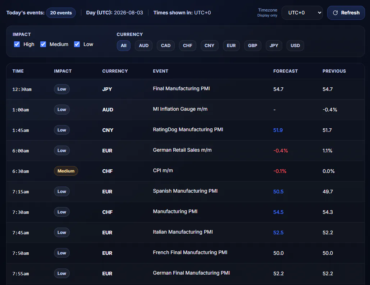The width and height of the screenshot is (370, 285).
Task: Select the MI Inflation Gauge m/m event
Action: [x=180, y=109]
